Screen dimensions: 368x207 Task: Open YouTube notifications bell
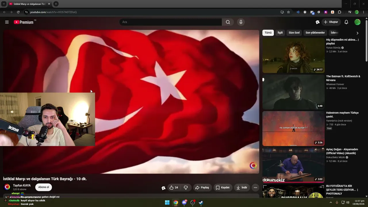pyautogui.click(x=346, y=22)
